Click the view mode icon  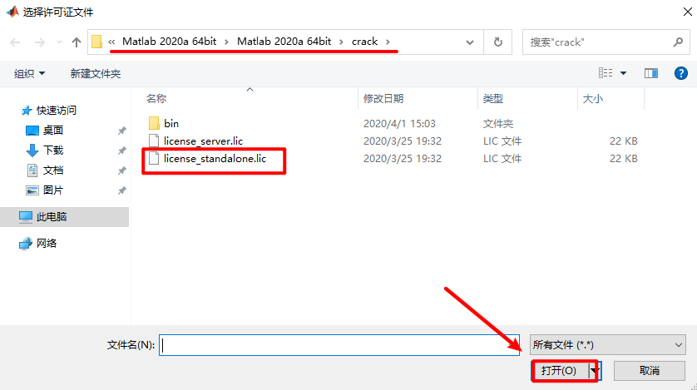click(x=606, y=74)
